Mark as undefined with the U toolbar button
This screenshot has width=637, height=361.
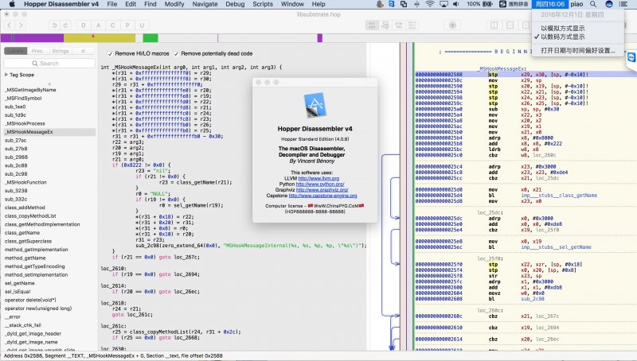click(x=142, y=25)
